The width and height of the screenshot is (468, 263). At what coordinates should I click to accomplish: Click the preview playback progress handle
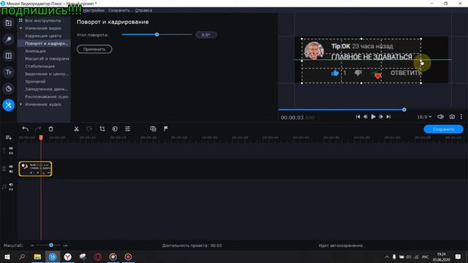pyautogui.click(x=404, y=110)
